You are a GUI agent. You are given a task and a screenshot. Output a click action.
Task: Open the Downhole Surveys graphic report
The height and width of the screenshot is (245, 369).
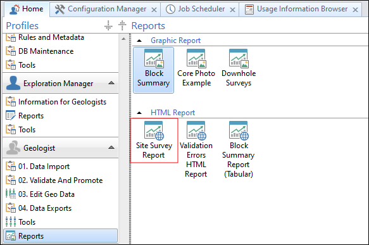tap(239, 68)
